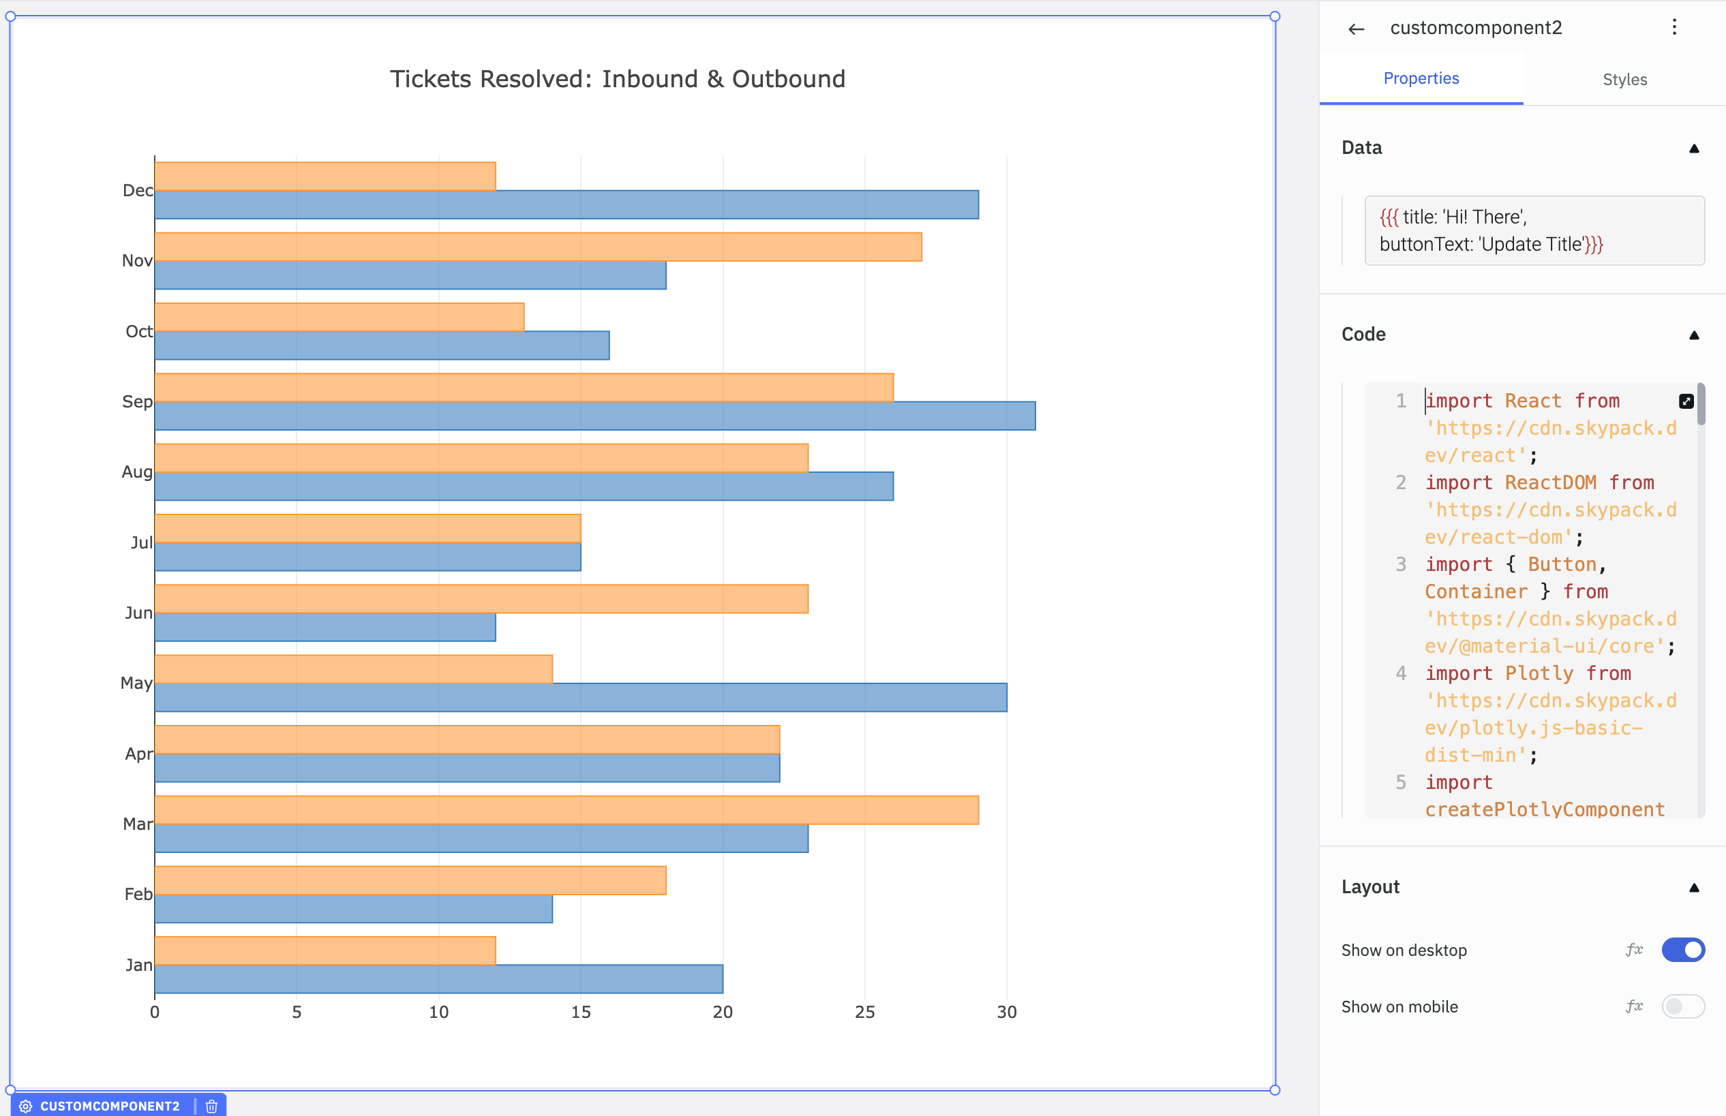The width and height of the screenshot is (1726, 1116).
Task: Open the three-dot options menu
Action: (1674, 27)
